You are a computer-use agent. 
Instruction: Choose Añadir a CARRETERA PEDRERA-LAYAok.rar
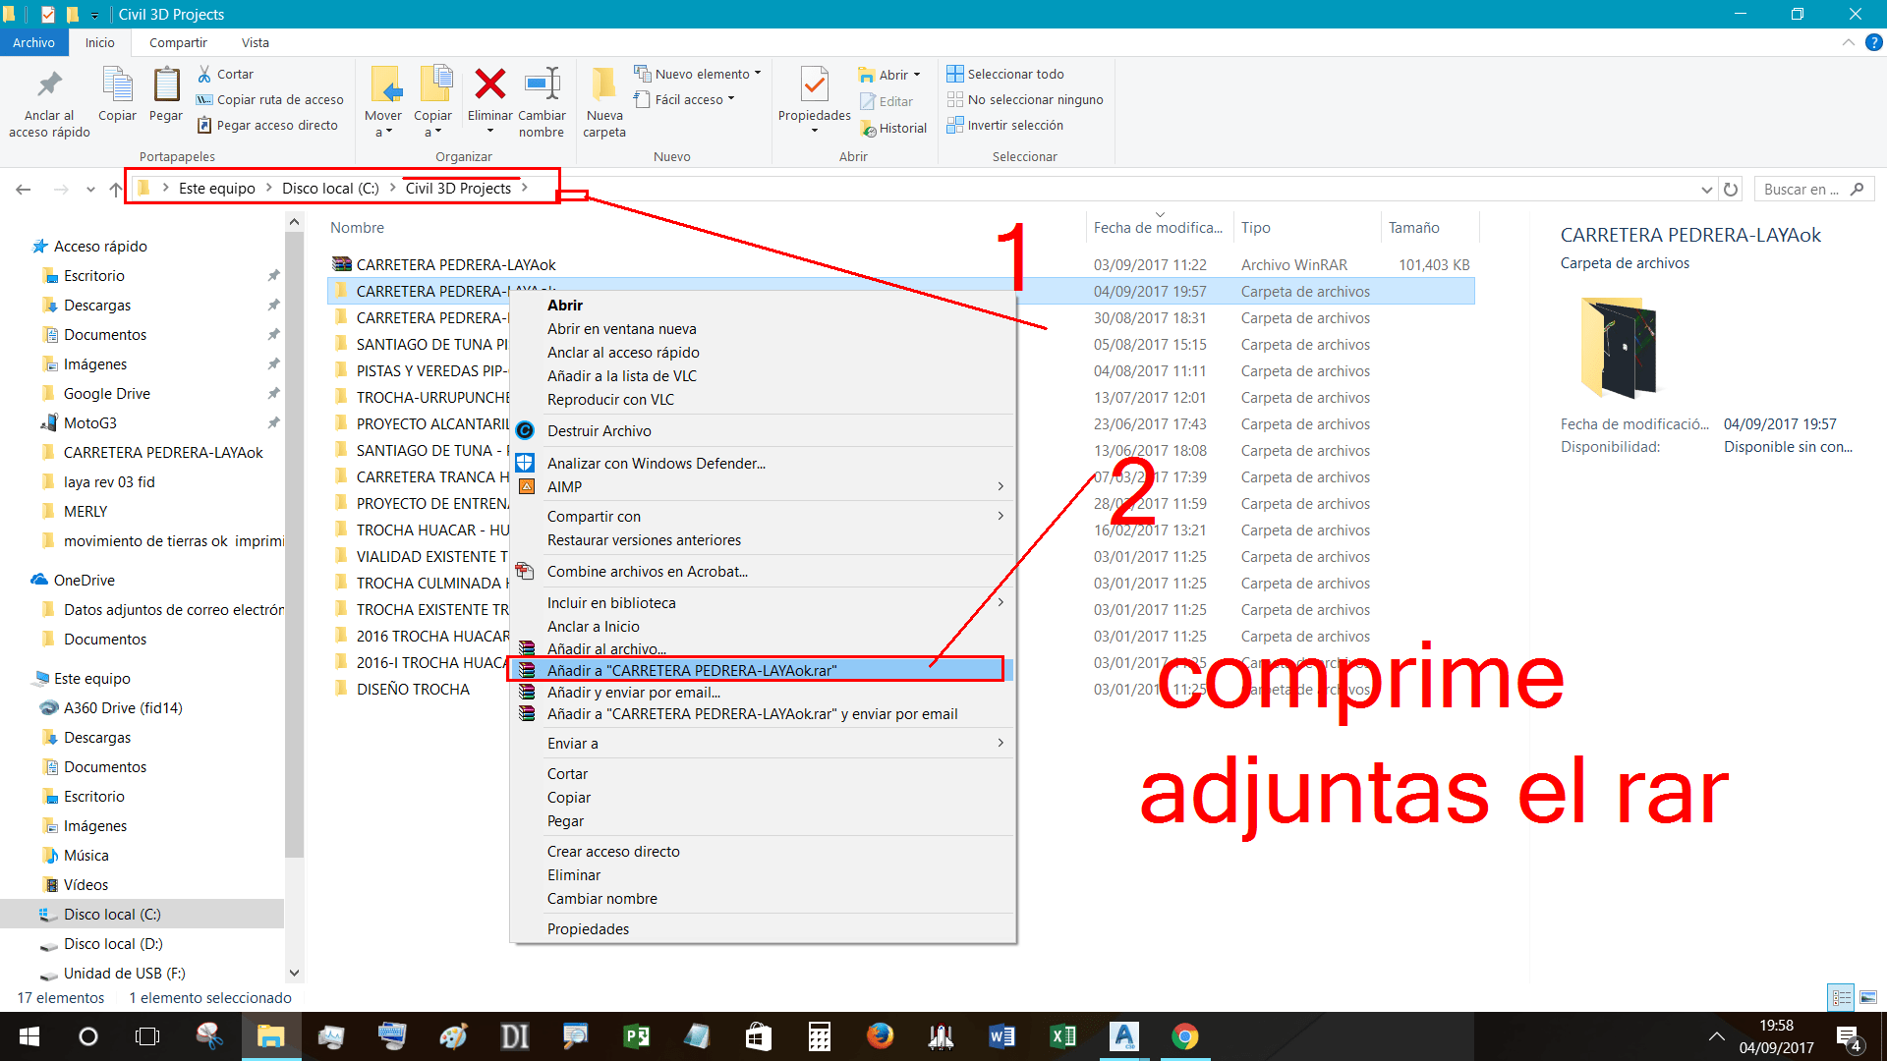tap(692, 670)
